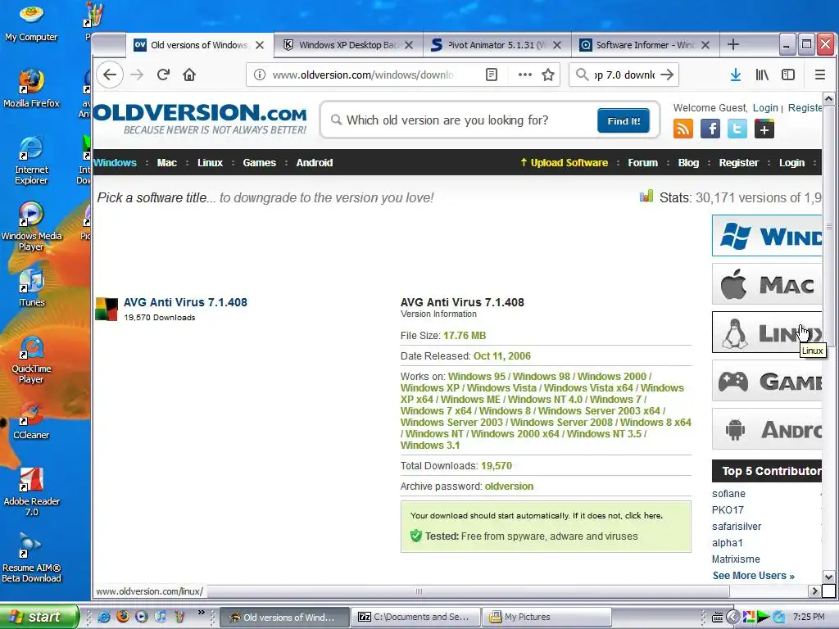Close the Old versions of Windows tab

260,45
